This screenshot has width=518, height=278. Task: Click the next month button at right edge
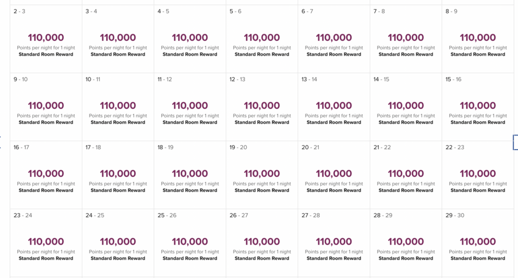coord(515,142)
